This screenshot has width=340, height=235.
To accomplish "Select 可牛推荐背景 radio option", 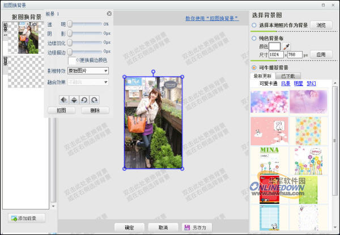I will pos(253,68).
